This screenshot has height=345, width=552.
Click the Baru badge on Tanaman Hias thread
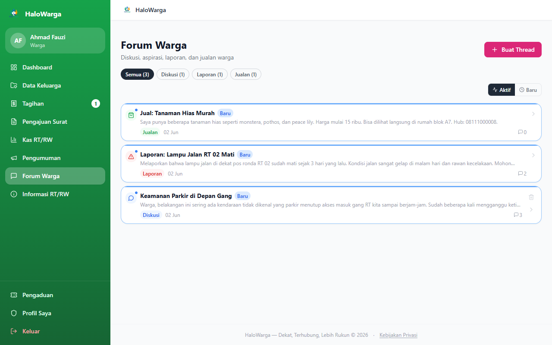click(x=225, y=113)
